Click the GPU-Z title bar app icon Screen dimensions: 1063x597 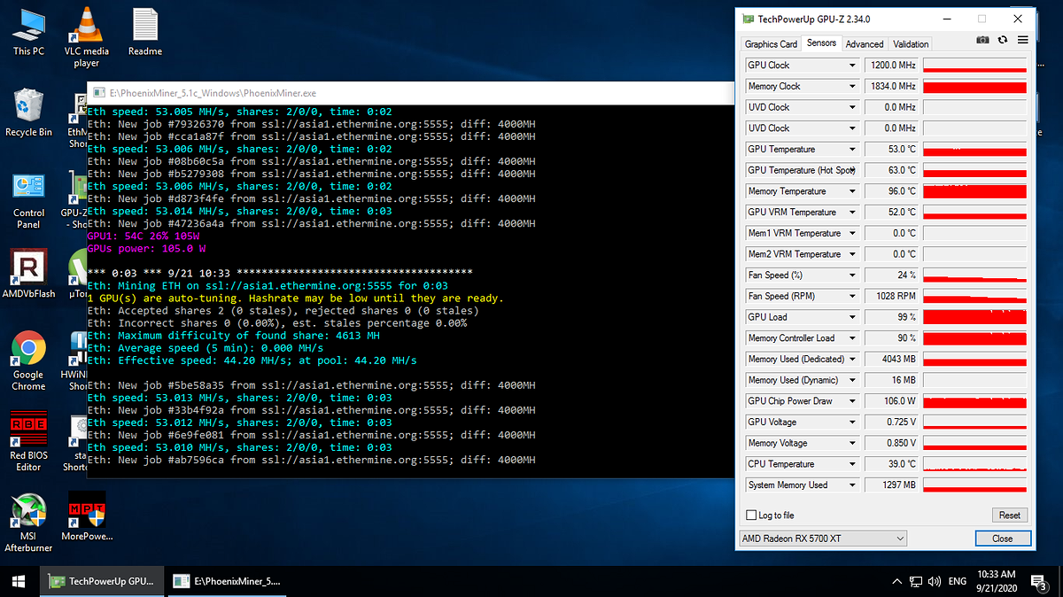coord(749,19)
